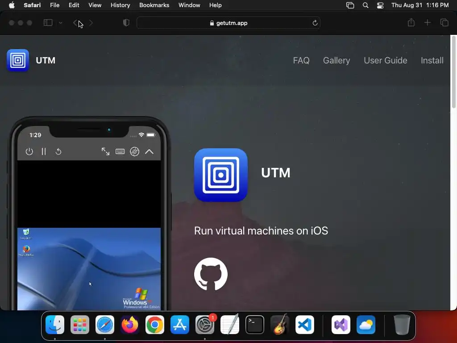Go back to the previous page
This screenshot has width=457, height=343.
[75, 23]
